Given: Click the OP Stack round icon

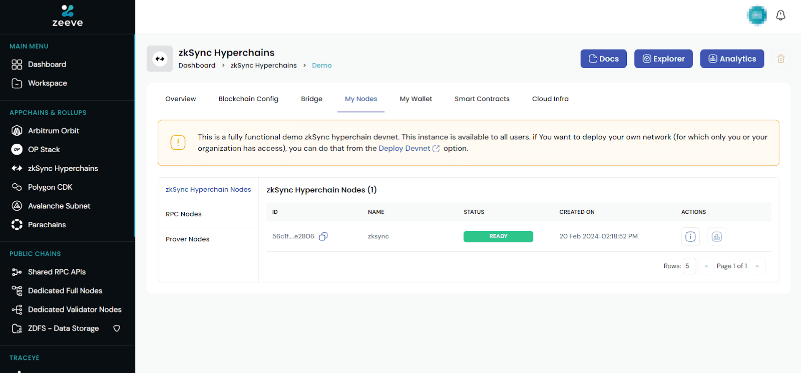Looking at the screenshot, I should click(17, 150).
